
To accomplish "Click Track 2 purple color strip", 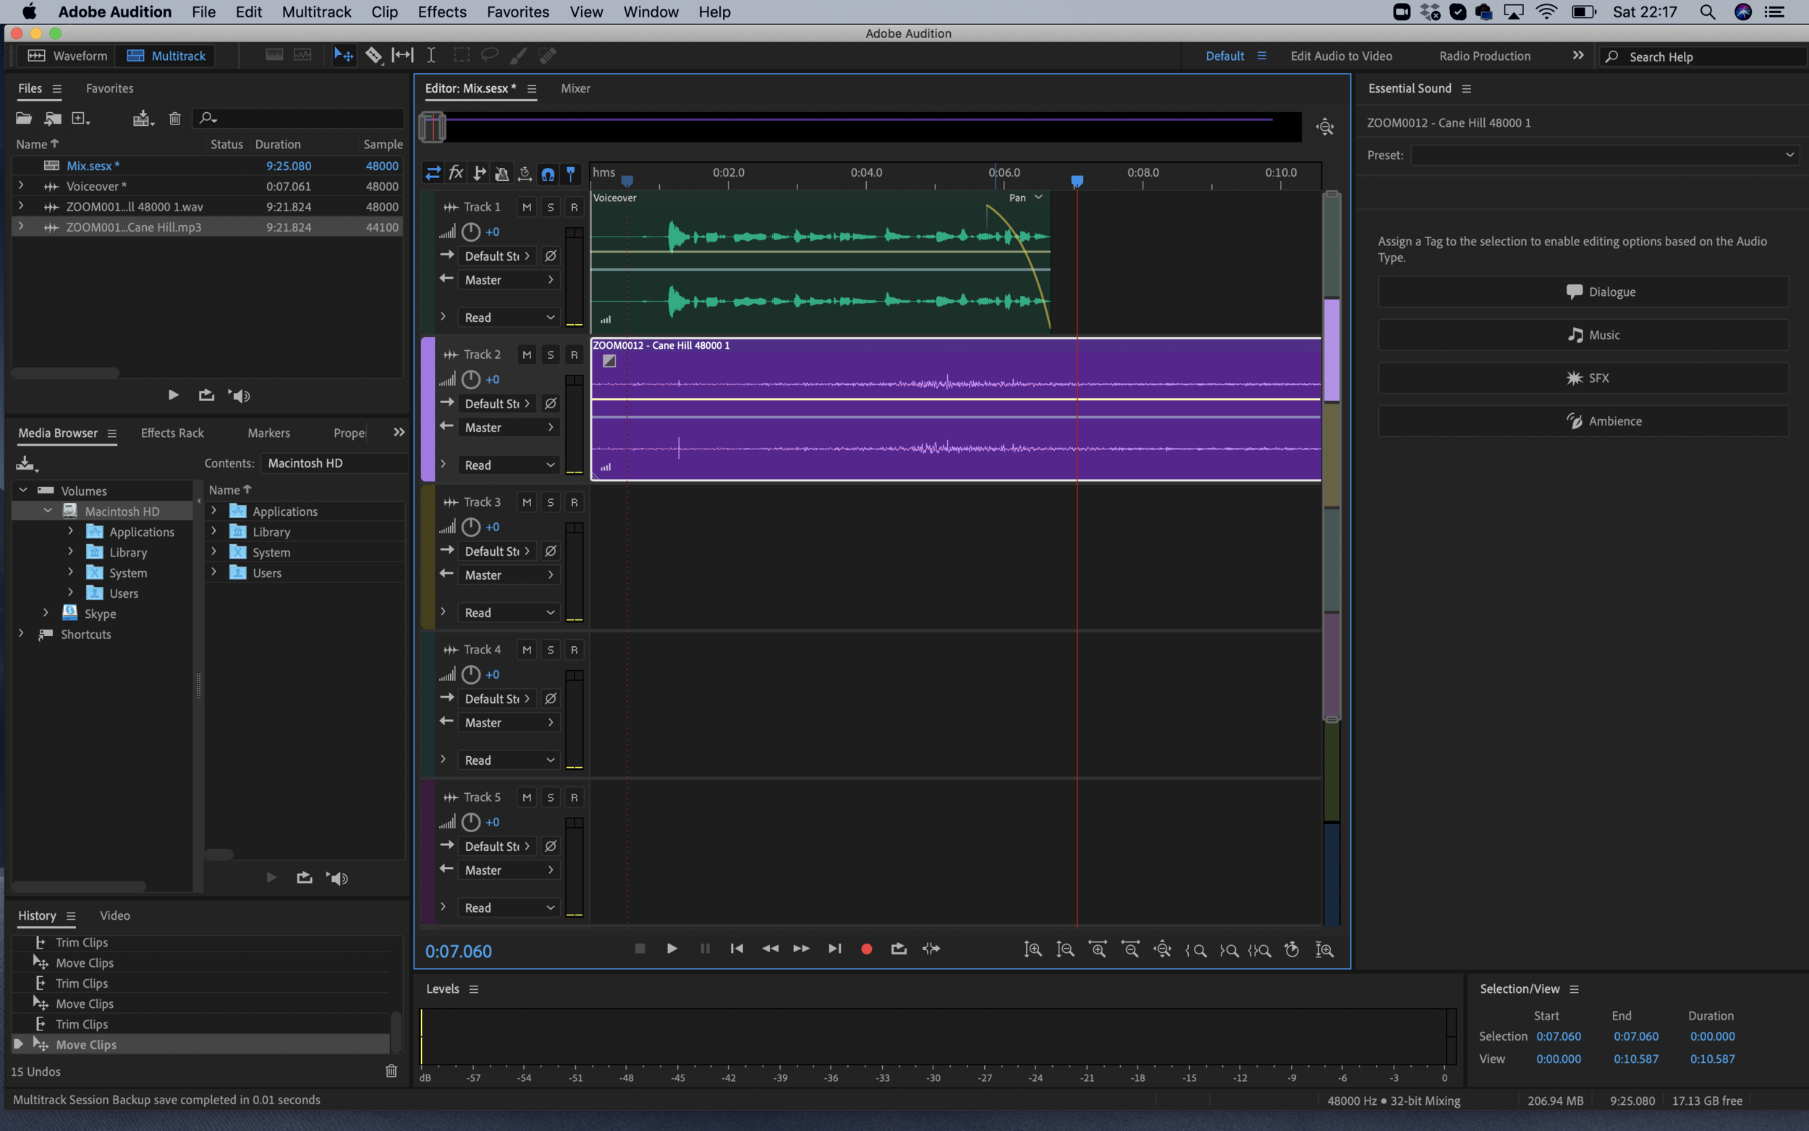I will [x=428, y=409].
